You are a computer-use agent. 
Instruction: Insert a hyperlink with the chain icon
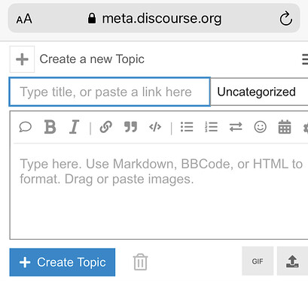tap(105, 127)
